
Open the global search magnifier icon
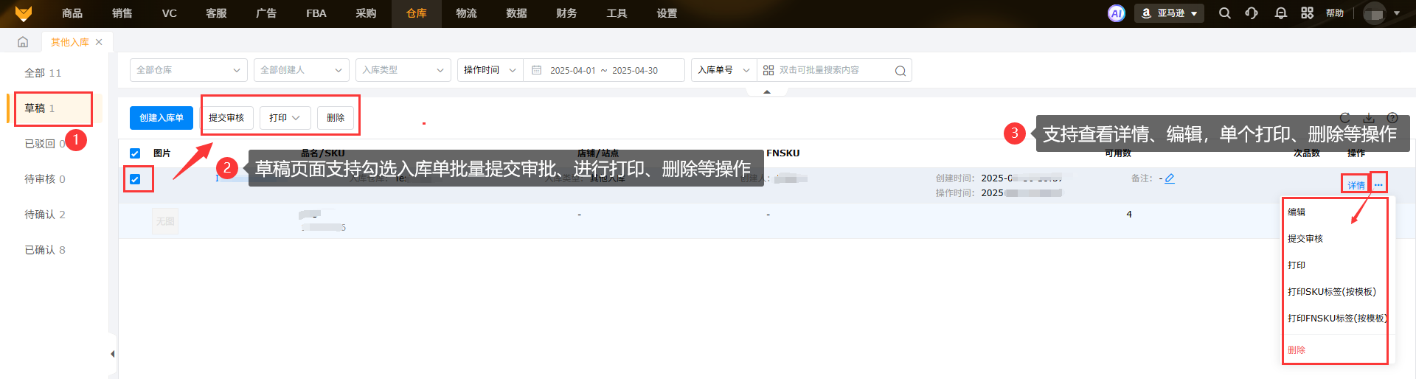[1224, 13]
